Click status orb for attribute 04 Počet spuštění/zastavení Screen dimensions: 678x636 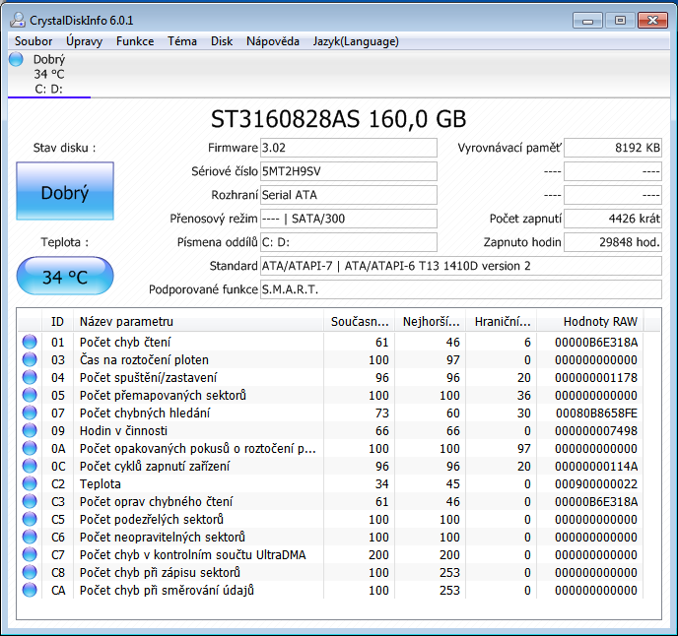pyautogui.click(x=30, y=377)
